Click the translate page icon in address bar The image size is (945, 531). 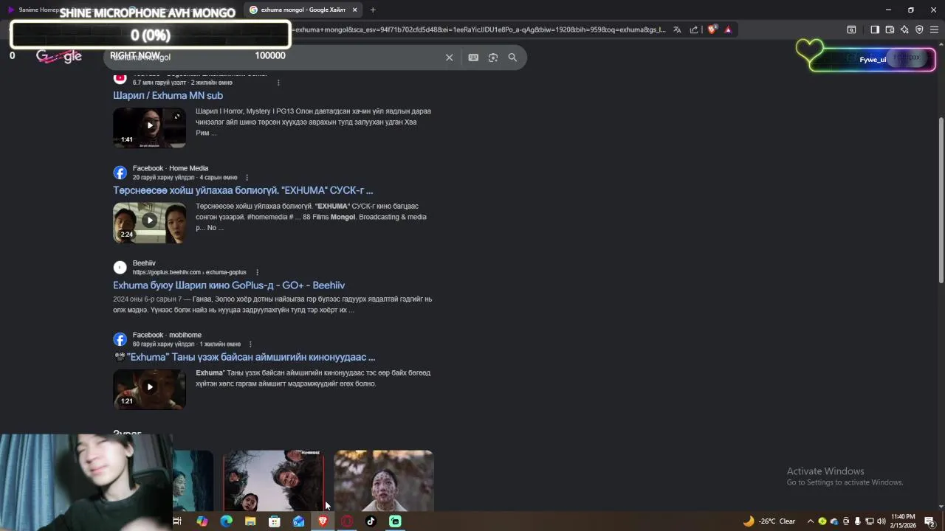pos(677,29)
